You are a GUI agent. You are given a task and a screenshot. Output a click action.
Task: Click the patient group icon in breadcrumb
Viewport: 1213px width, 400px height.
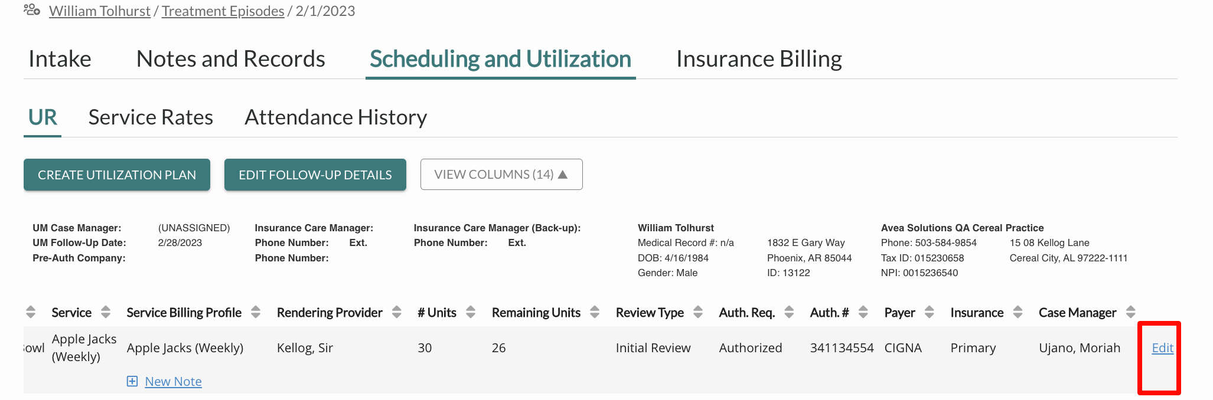click(32, 10)
